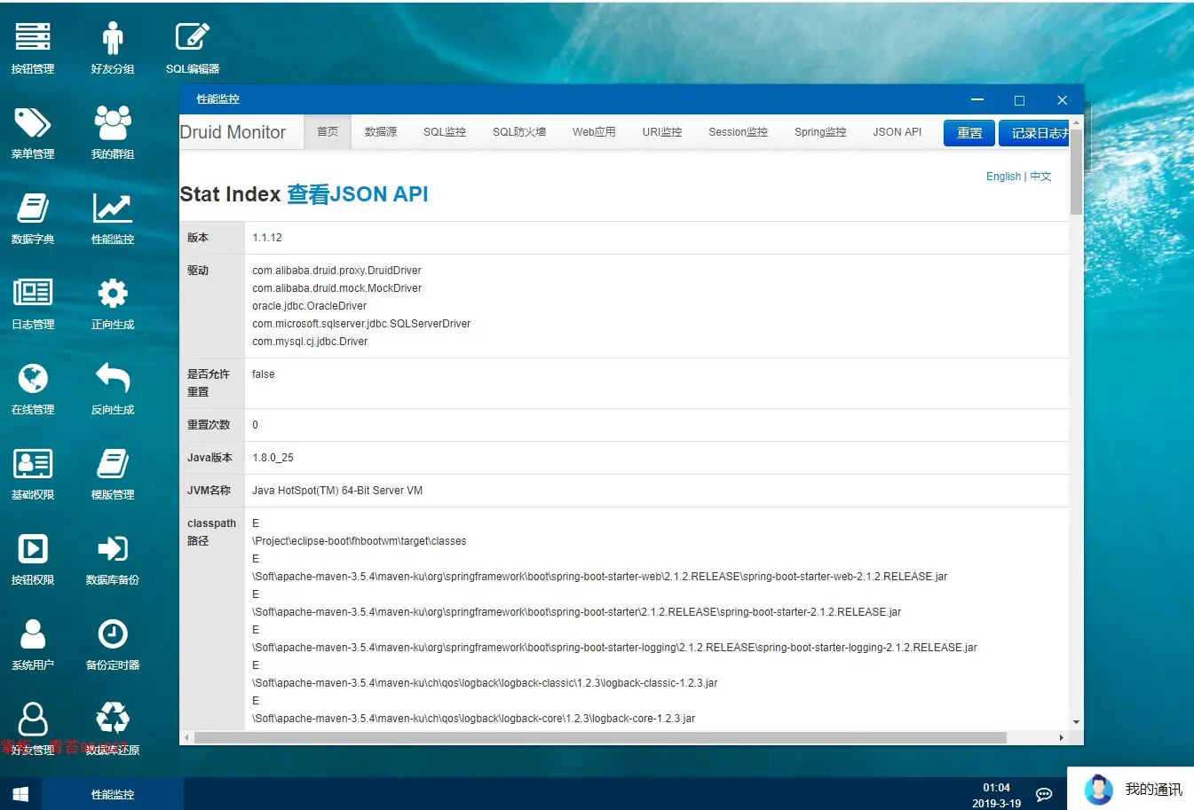Open the Web应用 tab
Screen dimensions: 1194x810
(594, 131)
